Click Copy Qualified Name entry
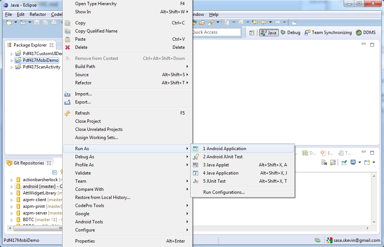384x247 pixels. [127, 31]
